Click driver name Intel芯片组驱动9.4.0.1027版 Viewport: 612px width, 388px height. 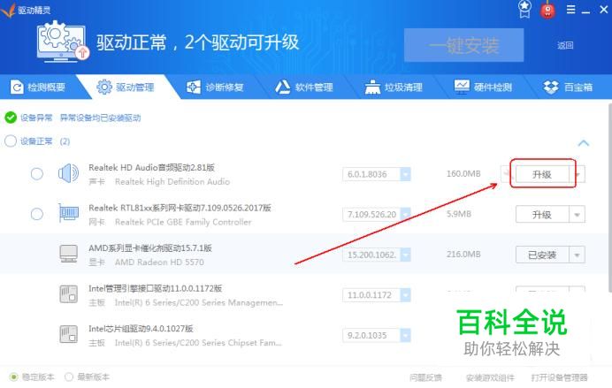point(141,329)
